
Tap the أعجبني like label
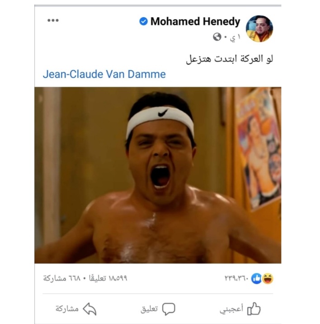[231, 309]
